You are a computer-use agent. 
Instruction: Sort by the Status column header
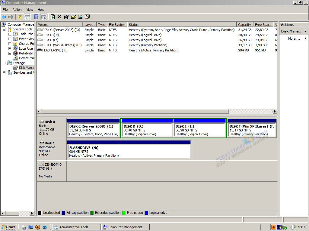[182, 25]
